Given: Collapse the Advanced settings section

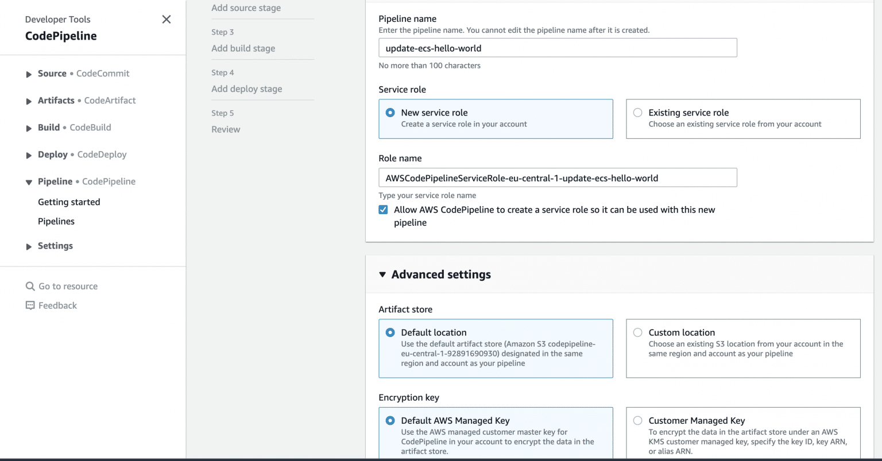Looking at the screenshot, I should tap(383, 274).
